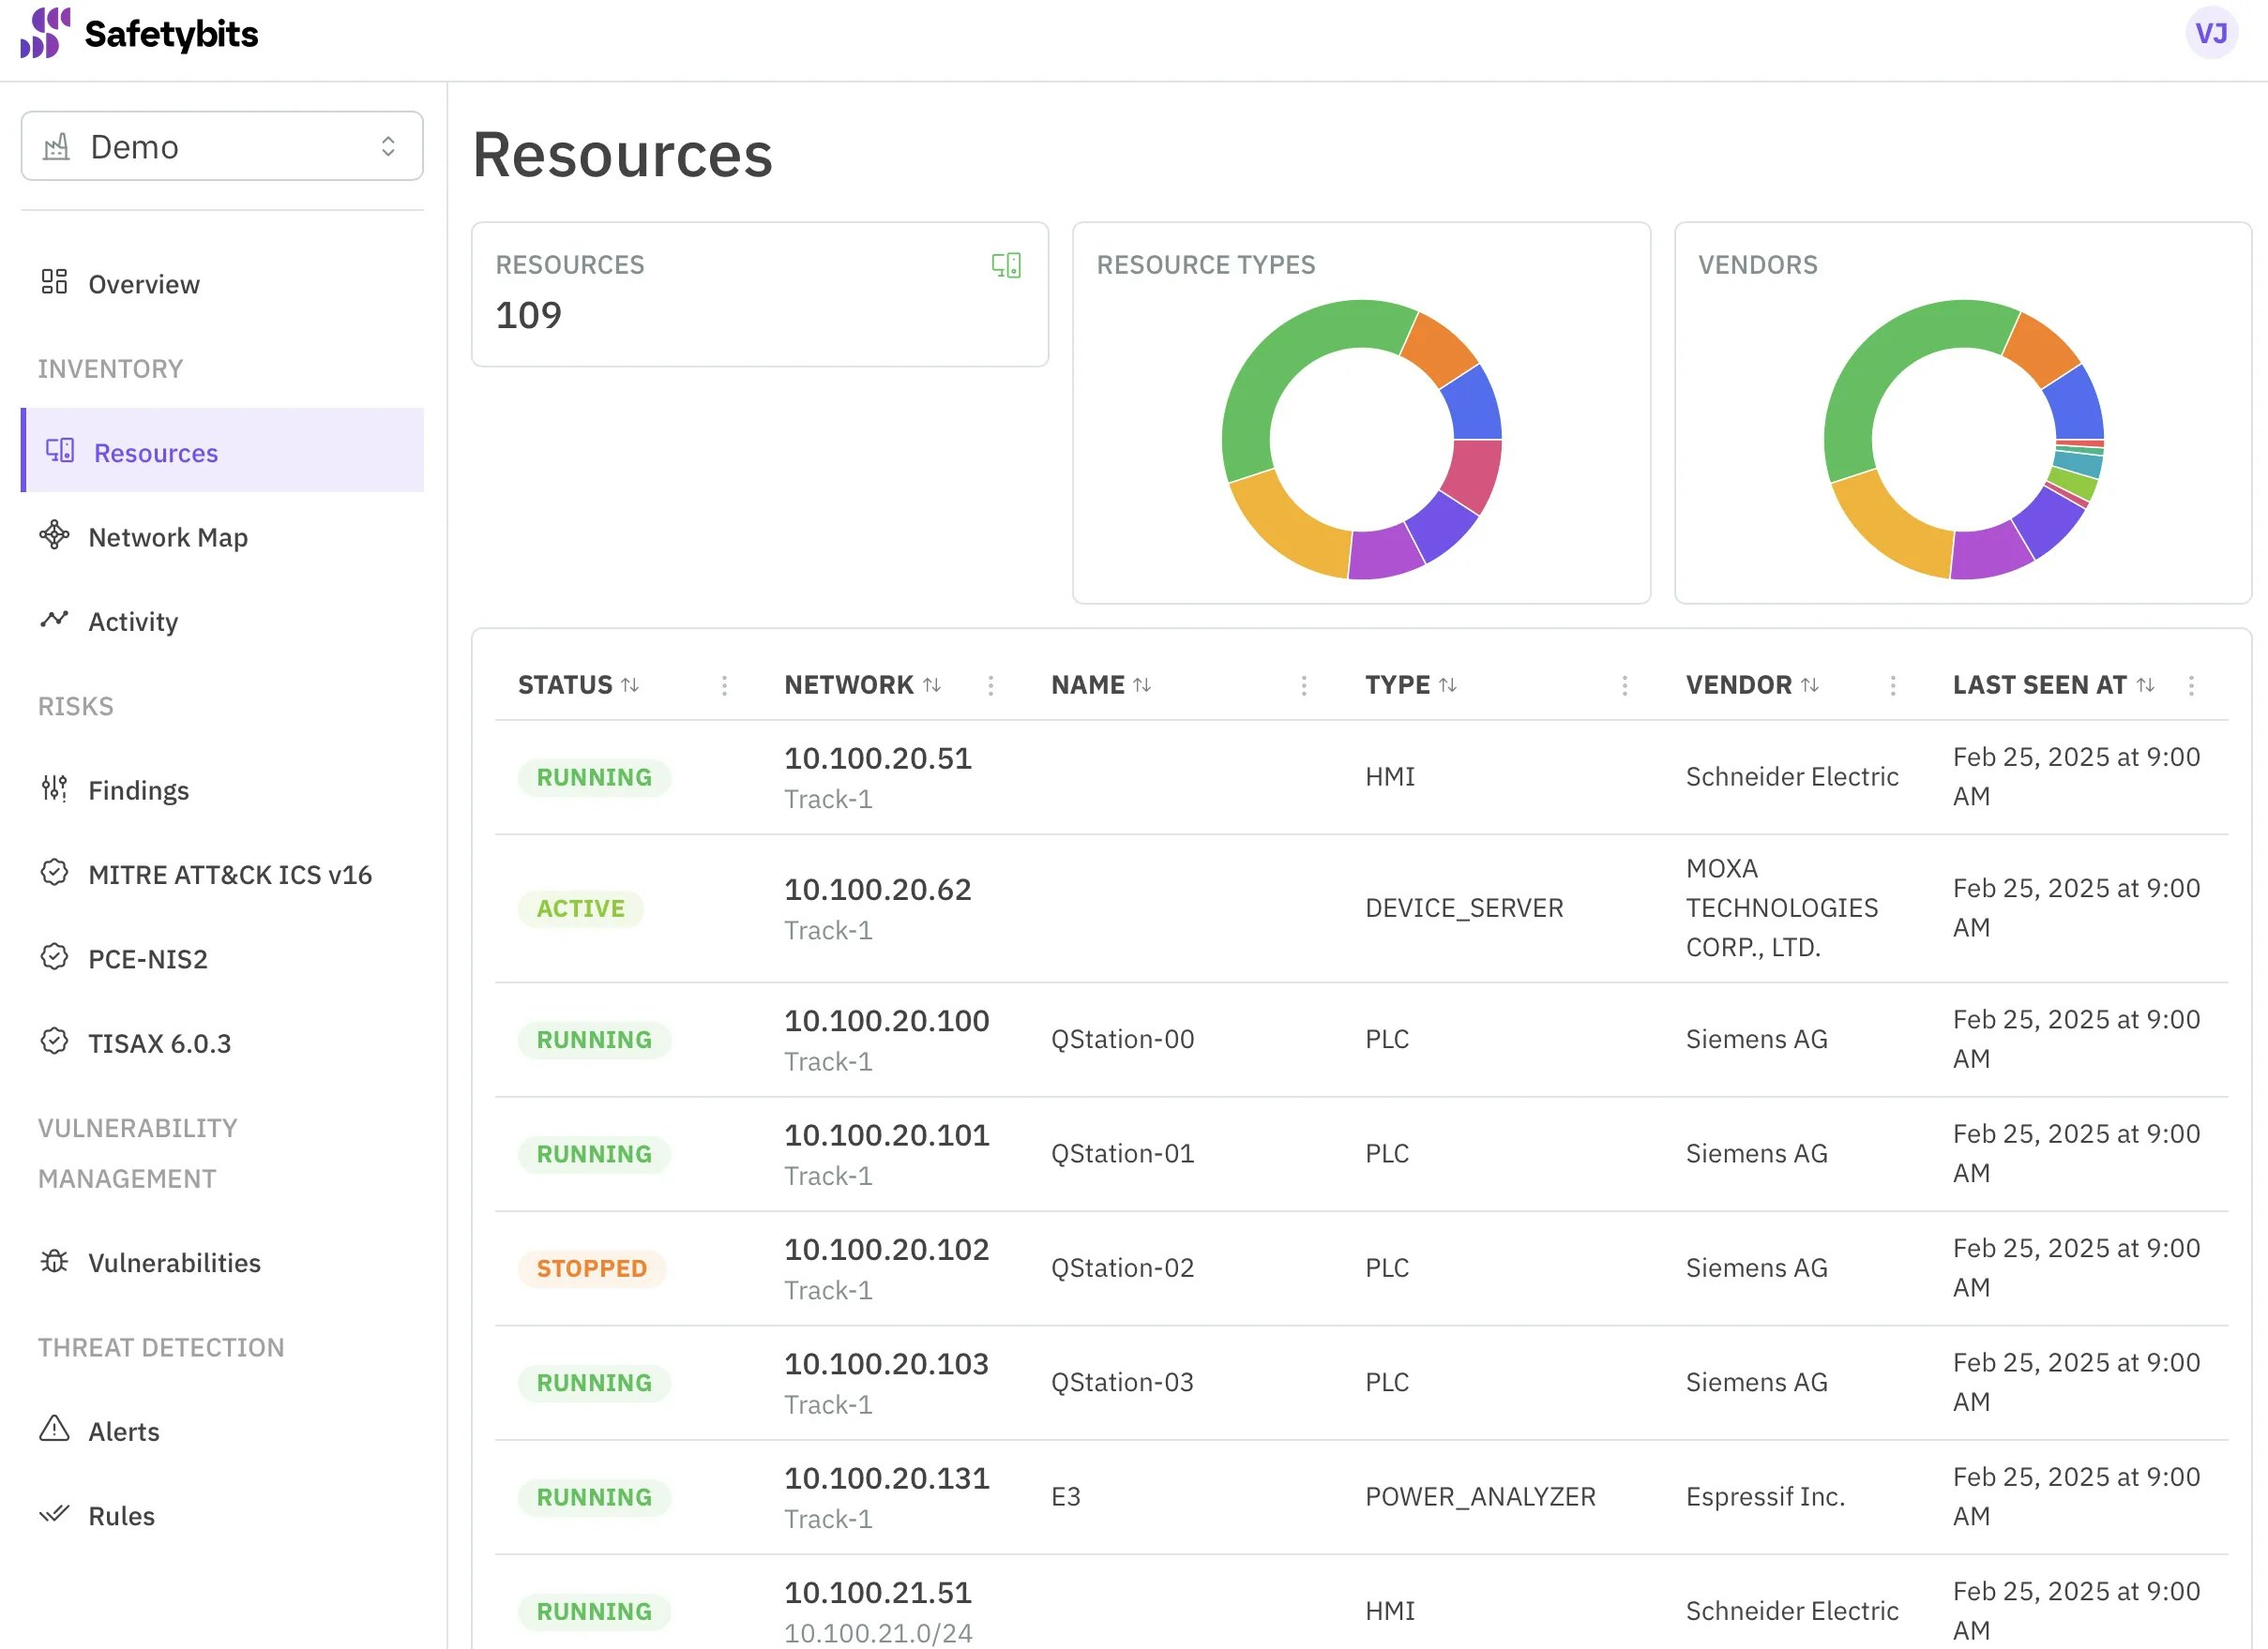Click the Rules double-check icon

tap(54, 1514)
